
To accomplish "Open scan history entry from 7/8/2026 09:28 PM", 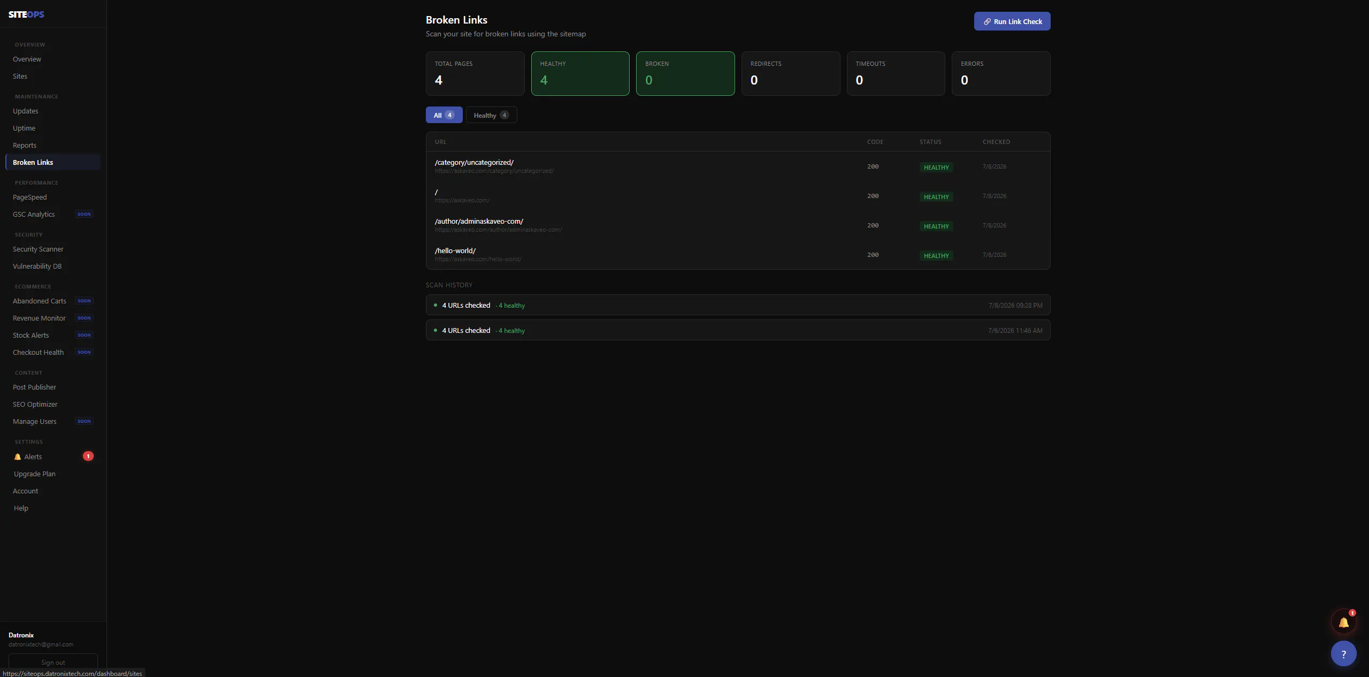I will (738, 305).
